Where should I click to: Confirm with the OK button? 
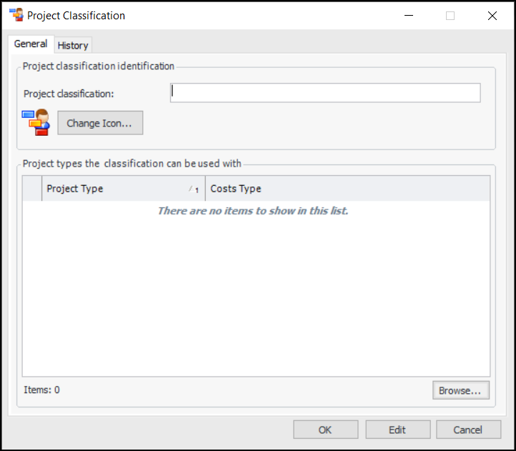click(325, 430)
